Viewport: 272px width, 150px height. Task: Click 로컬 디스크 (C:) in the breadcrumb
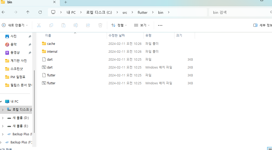[x=99, y=12]
